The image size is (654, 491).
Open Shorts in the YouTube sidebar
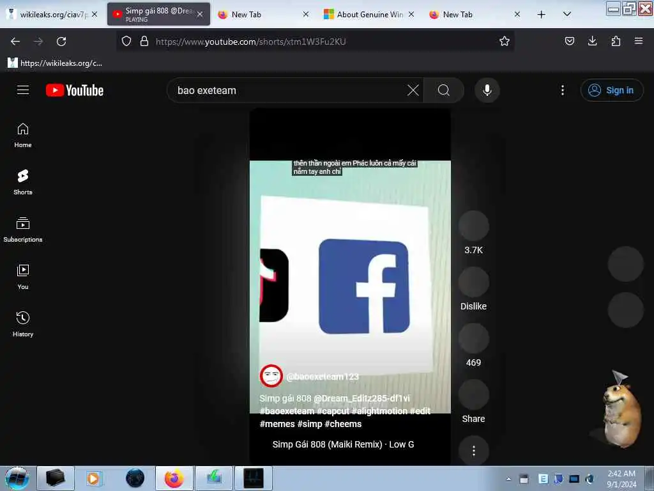(23, 182)
